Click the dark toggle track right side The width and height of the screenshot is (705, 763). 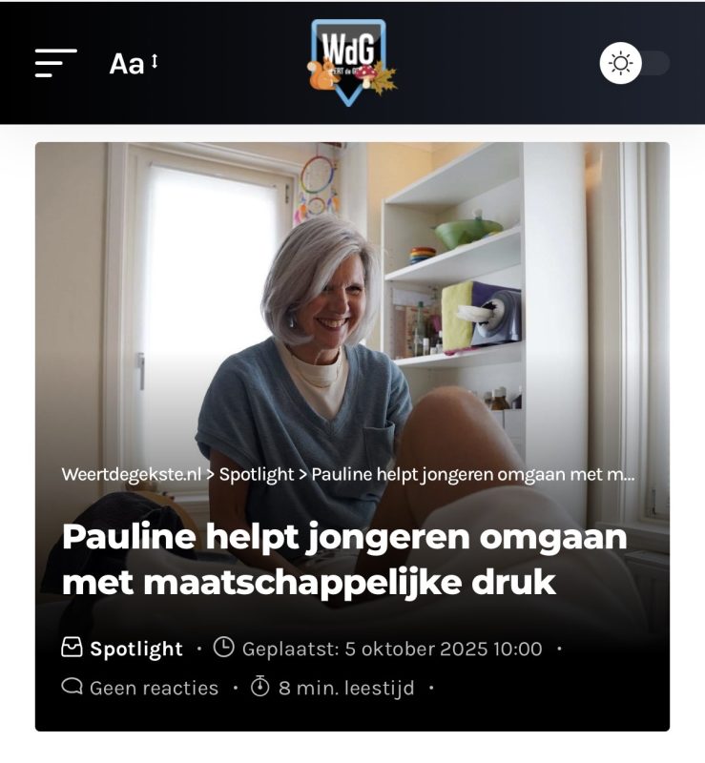(x=657, y=63)
